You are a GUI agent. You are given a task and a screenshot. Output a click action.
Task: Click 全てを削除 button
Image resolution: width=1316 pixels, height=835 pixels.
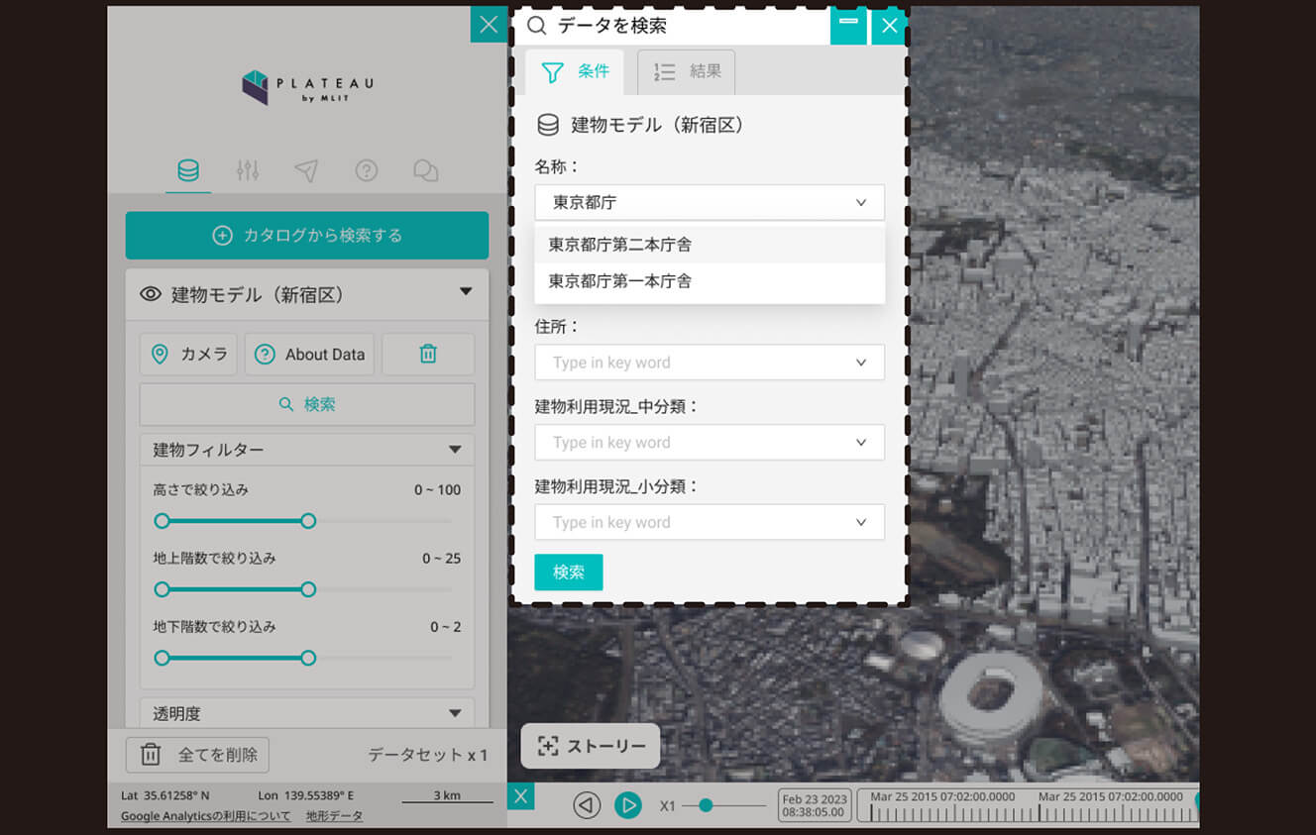197,755
